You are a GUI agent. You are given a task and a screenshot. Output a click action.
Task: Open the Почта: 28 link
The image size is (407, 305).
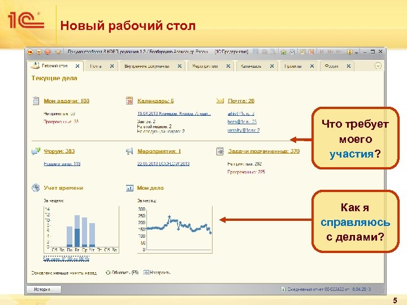click(x=241, y=101)
